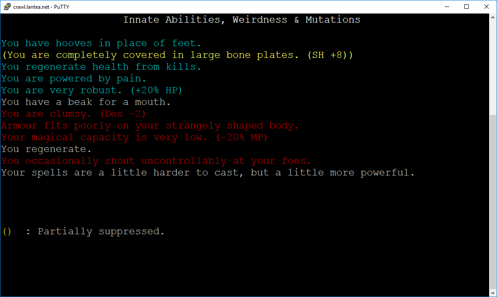
Task: Click the "Partially suppressed" legend text
Action: click(x=101, y=231)
